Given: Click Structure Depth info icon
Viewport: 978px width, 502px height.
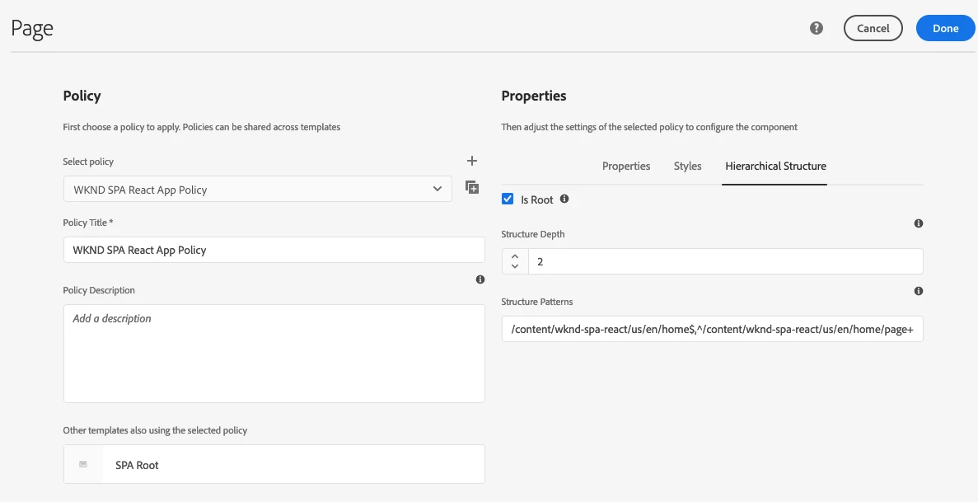Looking at the screenshot, I should click(919, 223).
